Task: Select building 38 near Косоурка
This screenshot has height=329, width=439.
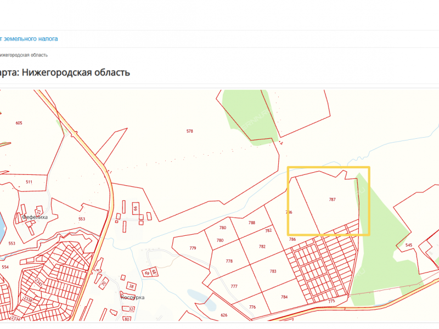Action: (x=132, y=286)
